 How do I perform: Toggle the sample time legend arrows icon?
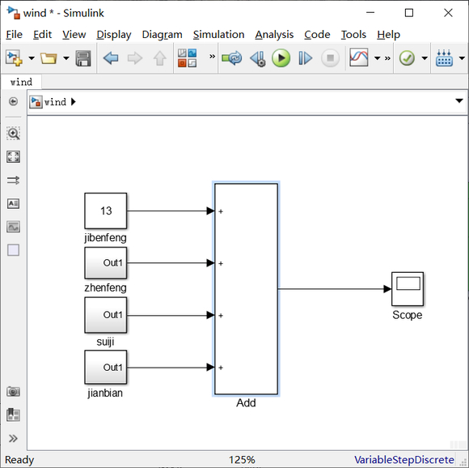point(14,180)
